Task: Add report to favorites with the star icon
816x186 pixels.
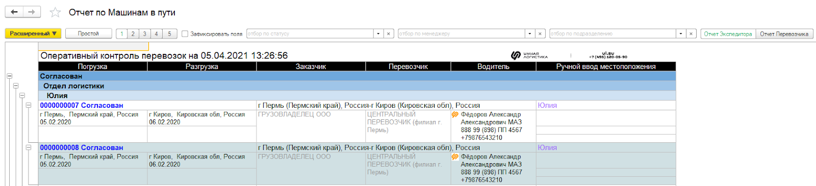Action: click(55, 12)
